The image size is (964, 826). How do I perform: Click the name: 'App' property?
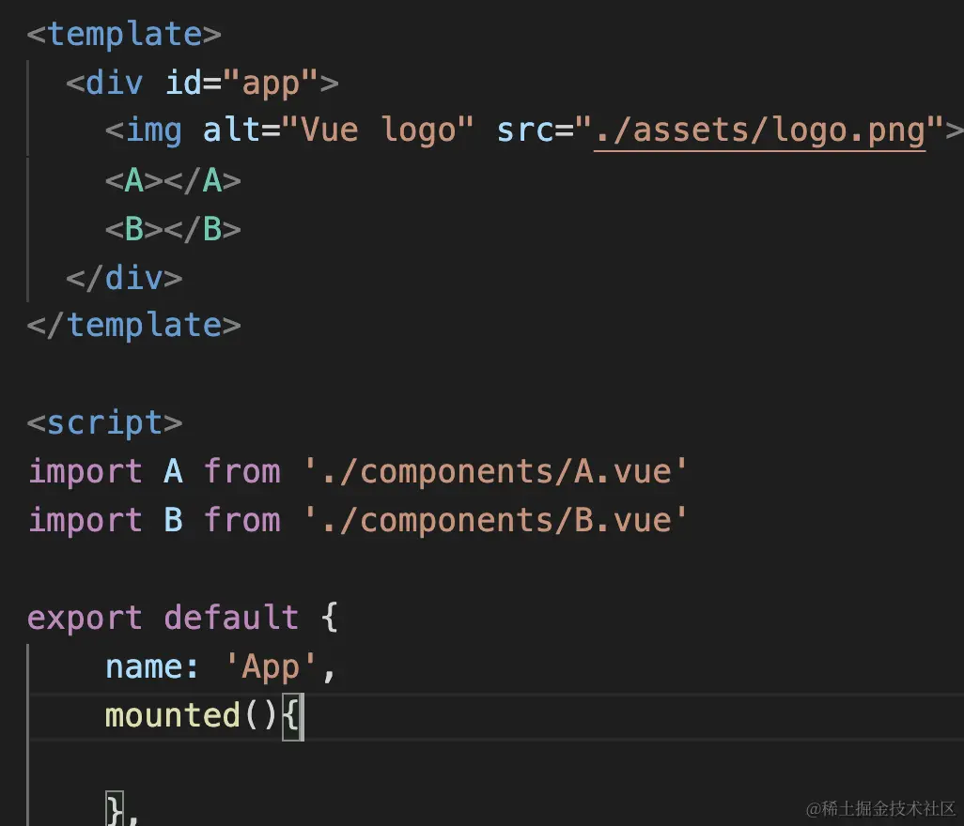221,667
